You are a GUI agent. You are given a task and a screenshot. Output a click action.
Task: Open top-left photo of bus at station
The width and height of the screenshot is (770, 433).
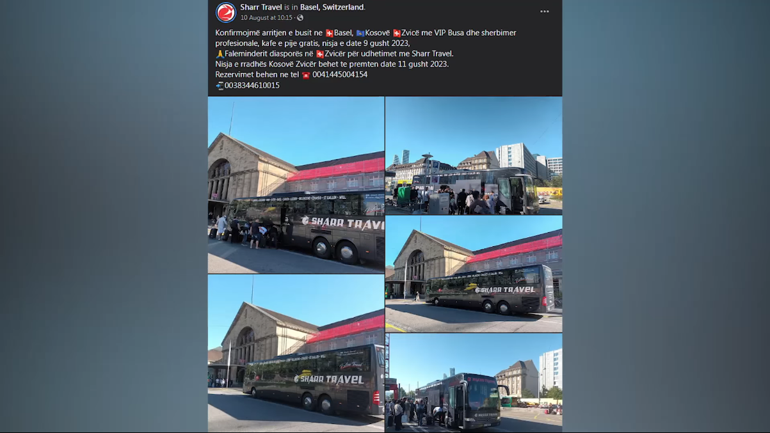coord(296,185)
